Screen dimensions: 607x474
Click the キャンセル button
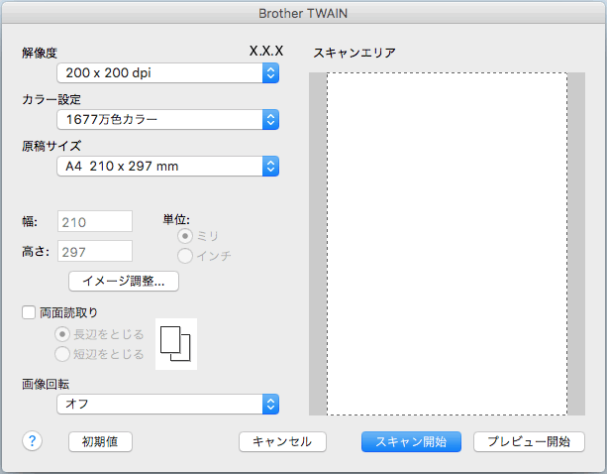(282, 441)
